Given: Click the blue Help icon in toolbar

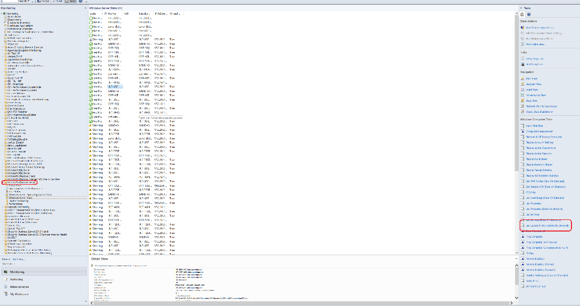Looking at the screenshot, I should (81, 2).
